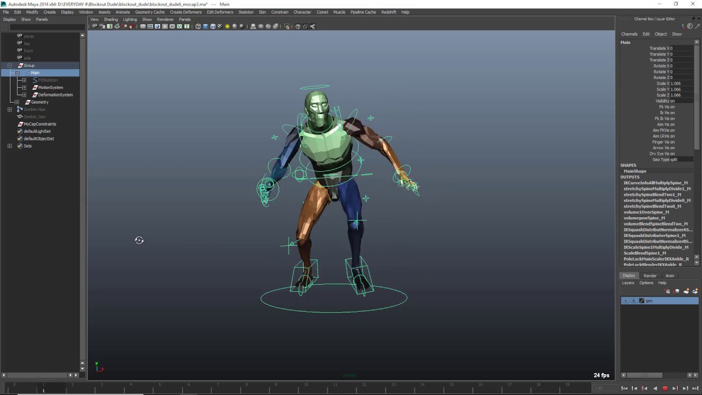Toggle the Safe Action icon
The width and height of the screenshot is (702, 395).
[179, 26]
